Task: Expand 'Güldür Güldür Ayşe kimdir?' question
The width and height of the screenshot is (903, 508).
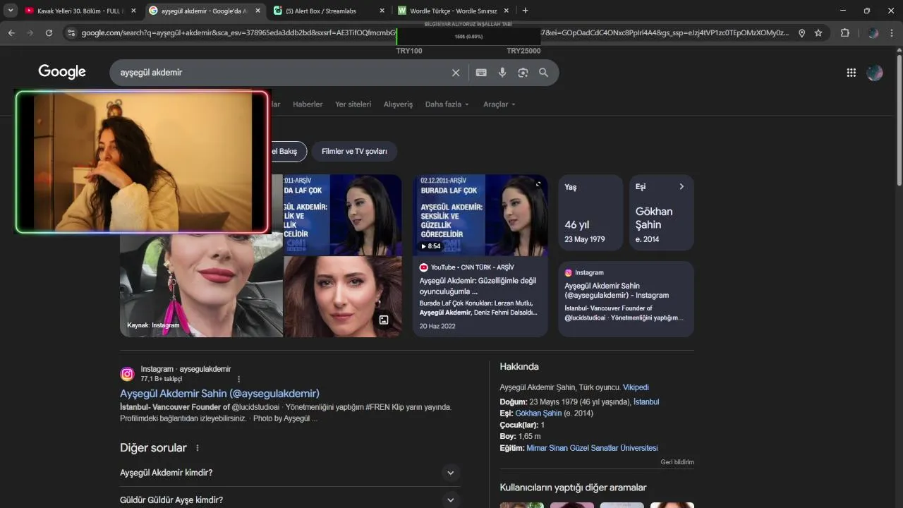Action: click(x=290, y=500)
